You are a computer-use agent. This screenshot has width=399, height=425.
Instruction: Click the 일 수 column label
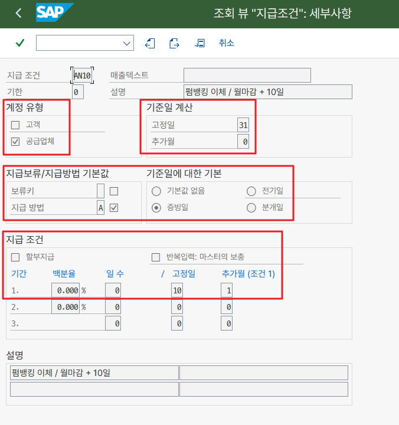(x=115, y=273)
